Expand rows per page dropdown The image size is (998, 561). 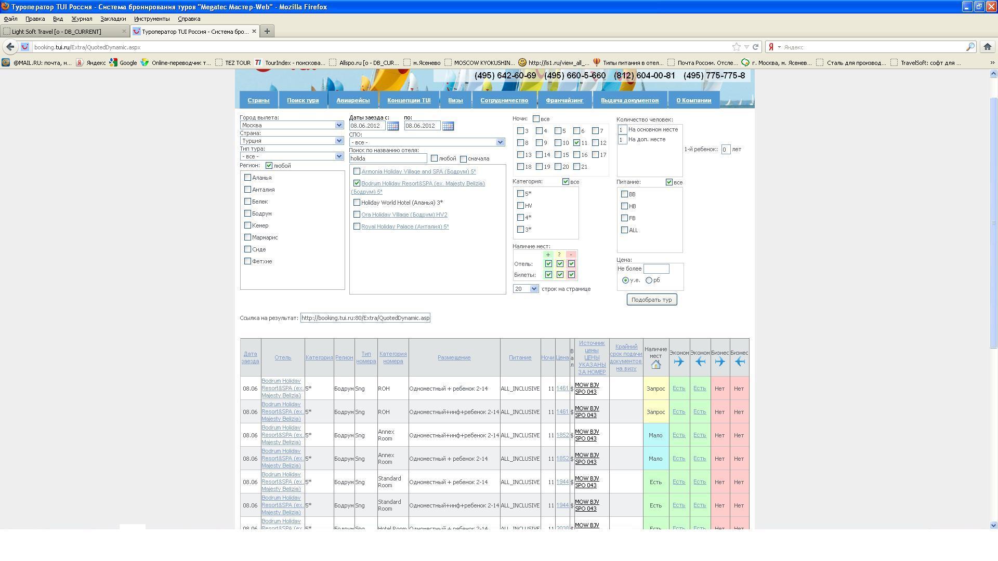click(x=533, y=289)
